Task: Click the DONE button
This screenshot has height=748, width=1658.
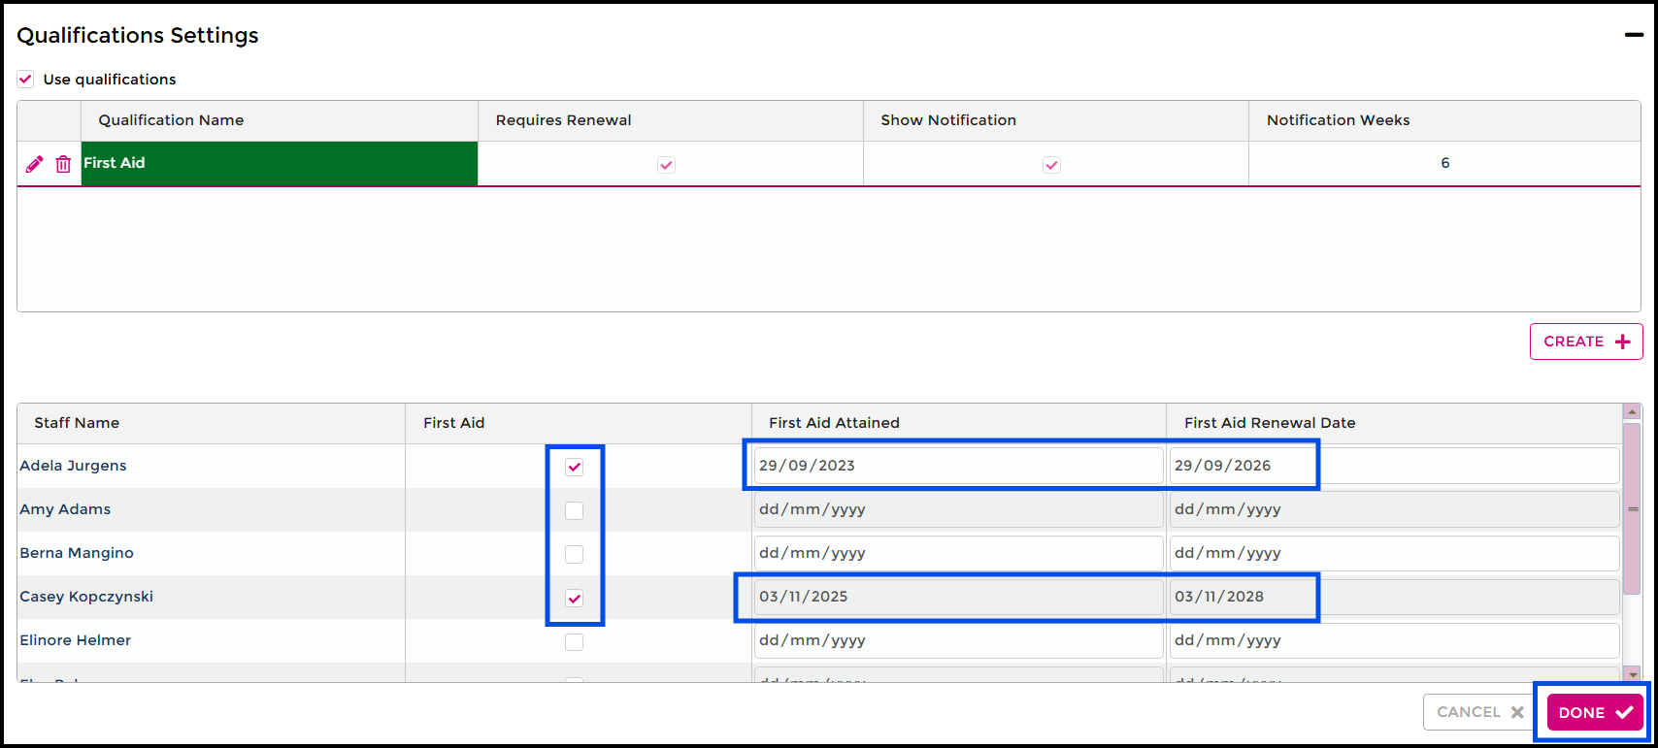Action: [x=1594, y=712]
